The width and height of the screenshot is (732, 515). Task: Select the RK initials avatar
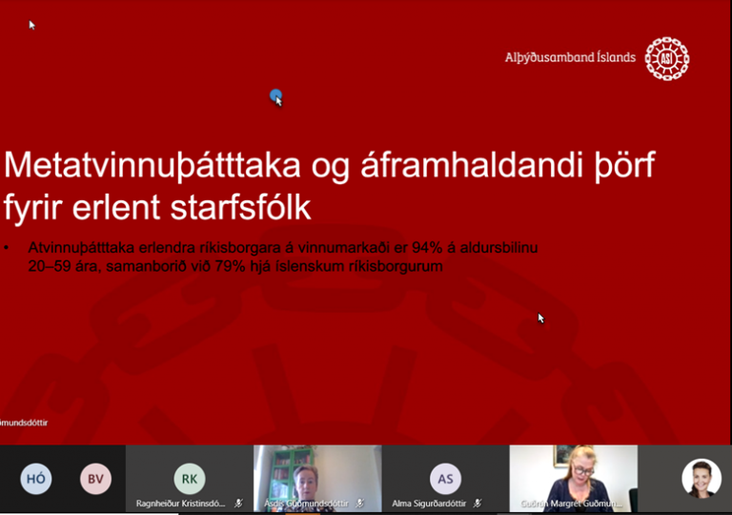190,479
